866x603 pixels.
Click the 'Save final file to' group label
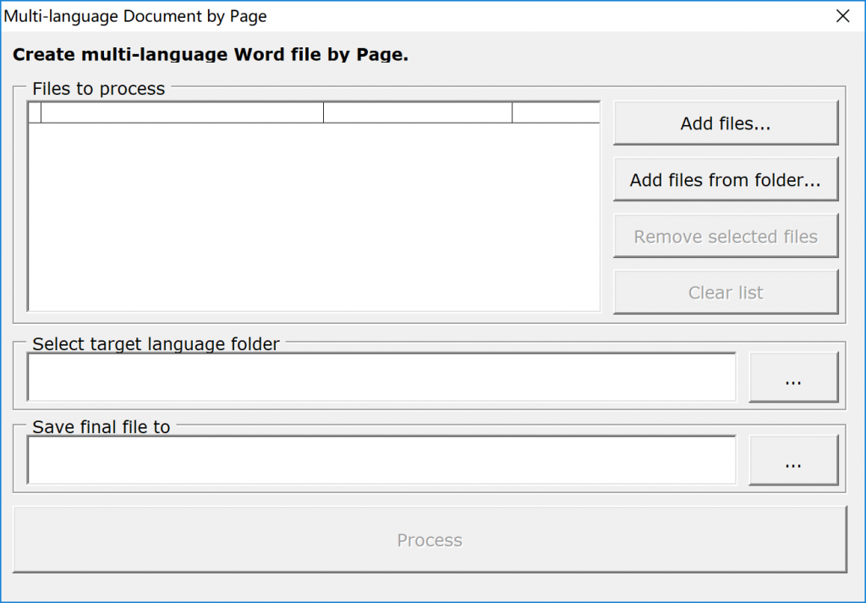coord(101,427)
